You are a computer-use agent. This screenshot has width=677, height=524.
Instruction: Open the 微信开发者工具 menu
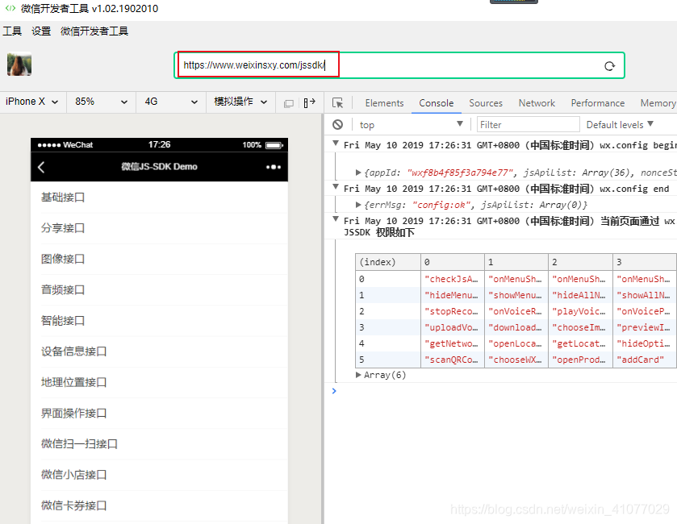[94, 31]
